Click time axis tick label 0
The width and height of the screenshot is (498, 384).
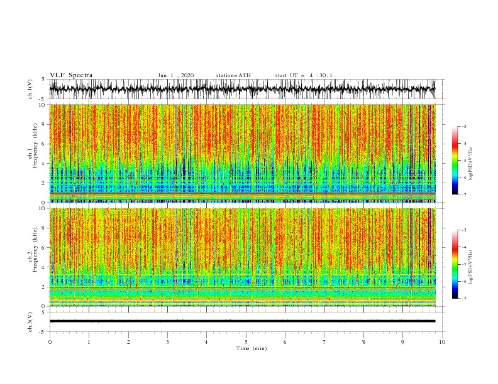(x=50, y=342)
